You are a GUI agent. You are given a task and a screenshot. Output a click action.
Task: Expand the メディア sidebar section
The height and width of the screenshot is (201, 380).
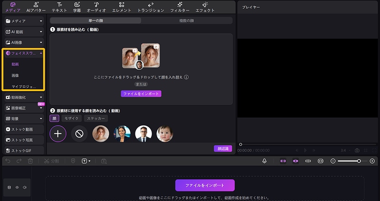[x=24, y=21]
